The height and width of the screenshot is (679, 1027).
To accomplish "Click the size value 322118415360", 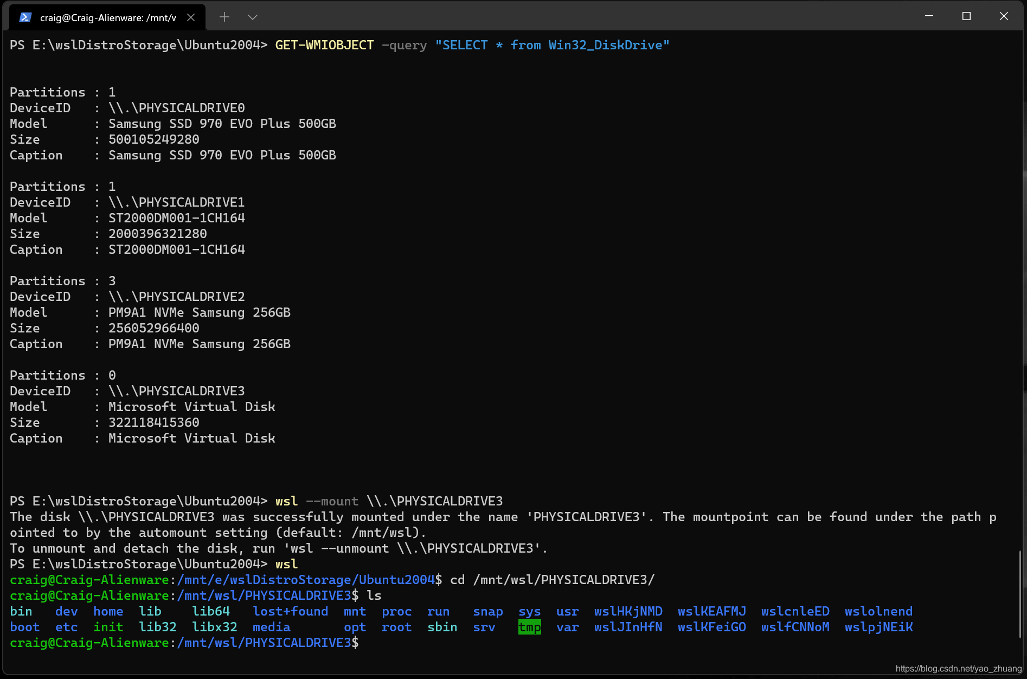I will [154, 422].
